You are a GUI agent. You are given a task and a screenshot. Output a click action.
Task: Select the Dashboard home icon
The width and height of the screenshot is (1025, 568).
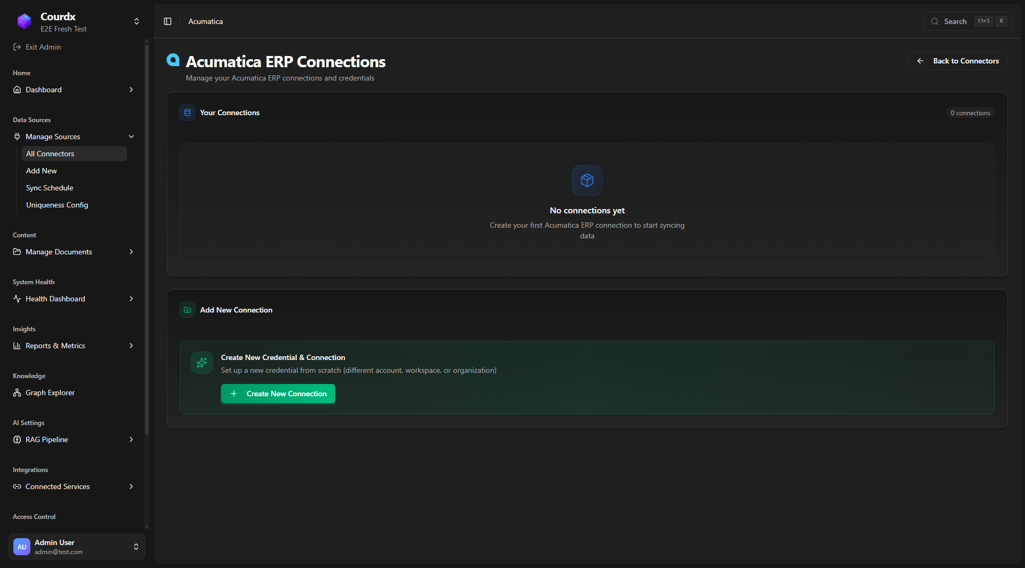point(17,90)
